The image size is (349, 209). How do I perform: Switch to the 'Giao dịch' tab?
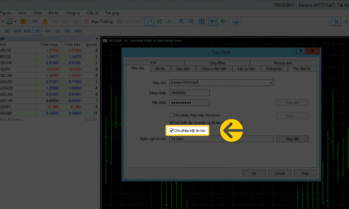(x=183, y=69)
